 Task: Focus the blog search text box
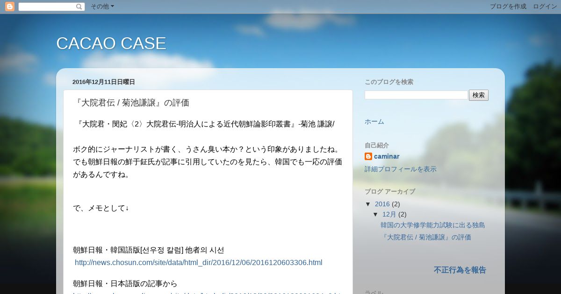click(x=416, y=95)
